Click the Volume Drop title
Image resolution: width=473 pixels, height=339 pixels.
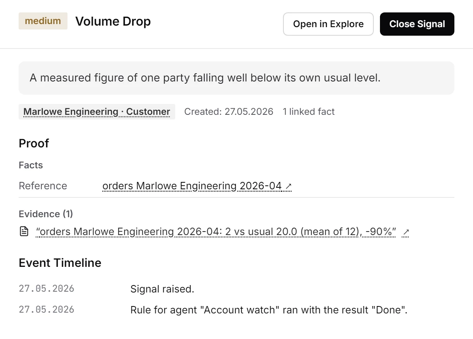[113, 21]
